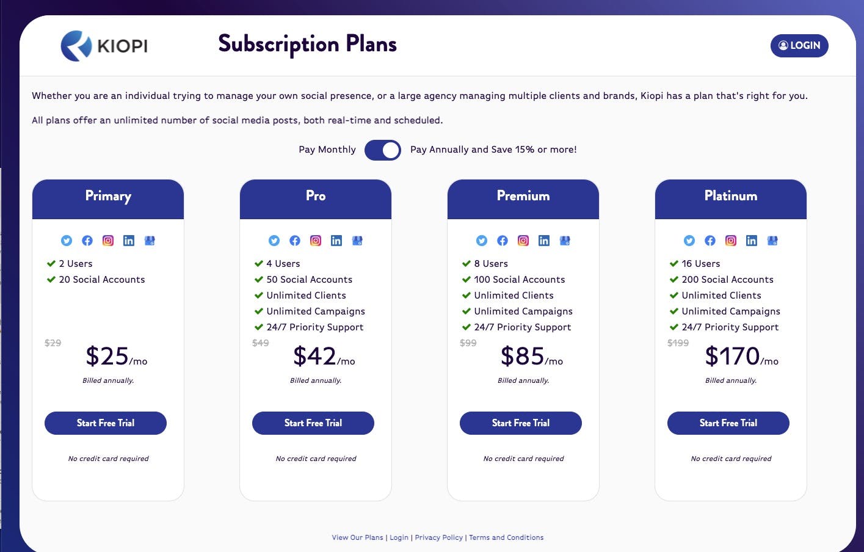Viewport: 864px width, 552px height.
Task: Click the Premium plan header
Action: click(x=523, y=197)
